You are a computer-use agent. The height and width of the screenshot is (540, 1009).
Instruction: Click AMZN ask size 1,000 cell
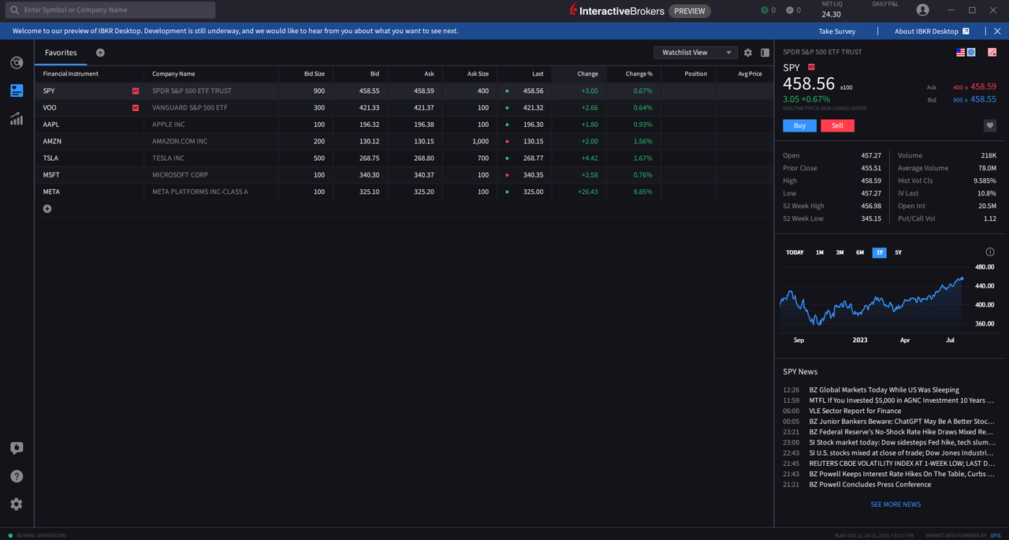[x=480, y=141]
